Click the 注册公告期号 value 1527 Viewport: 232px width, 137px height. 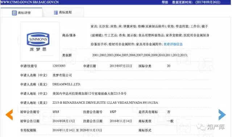click(113, 112)
